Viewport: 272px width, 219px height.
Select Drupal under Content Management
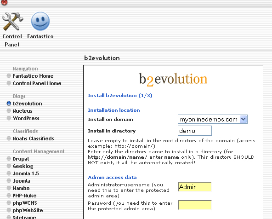21,159
